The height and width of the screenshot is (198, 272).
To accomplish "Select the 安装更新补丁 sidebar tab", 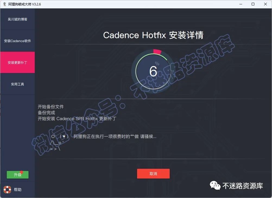I will point(18,62).
